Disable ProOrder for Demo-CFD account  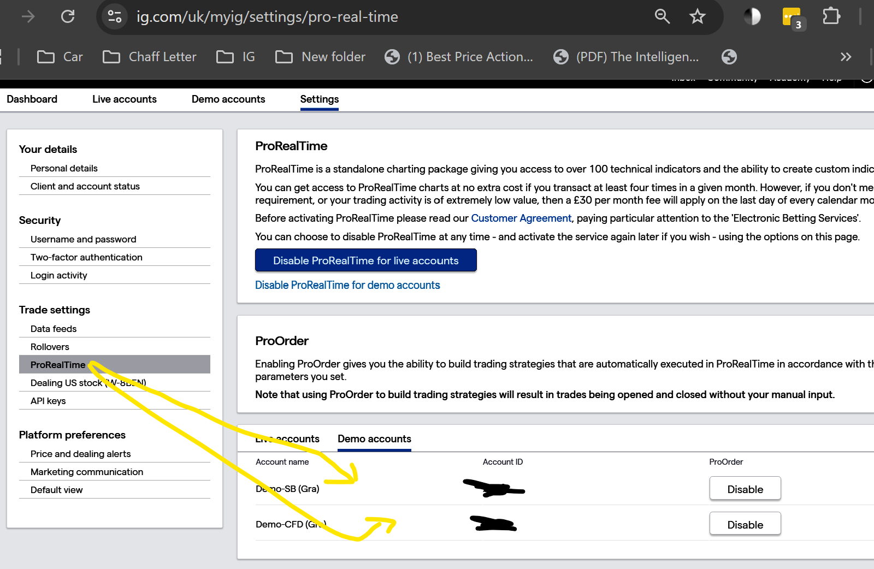[x=745, y=525]
